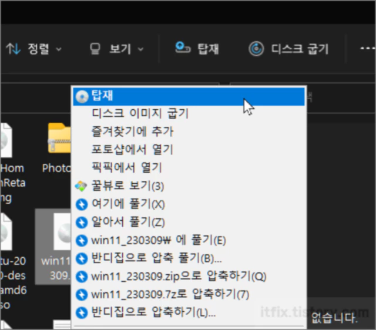Viewport: 376px width, 330px height.
Task: Expand the 보기 dropdown chevron
Action: pyautogui.click(x=140, y=49)
